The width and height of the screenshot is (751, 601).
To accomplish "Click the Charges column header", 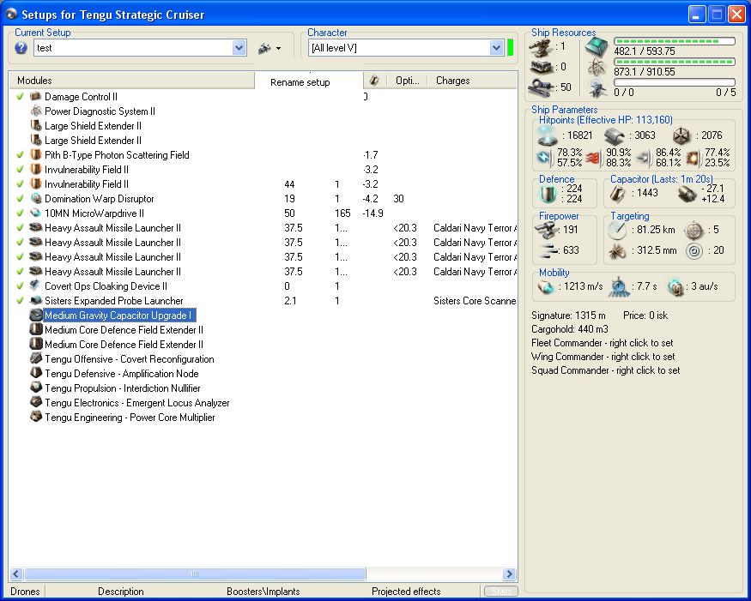I will coord(452,81).
